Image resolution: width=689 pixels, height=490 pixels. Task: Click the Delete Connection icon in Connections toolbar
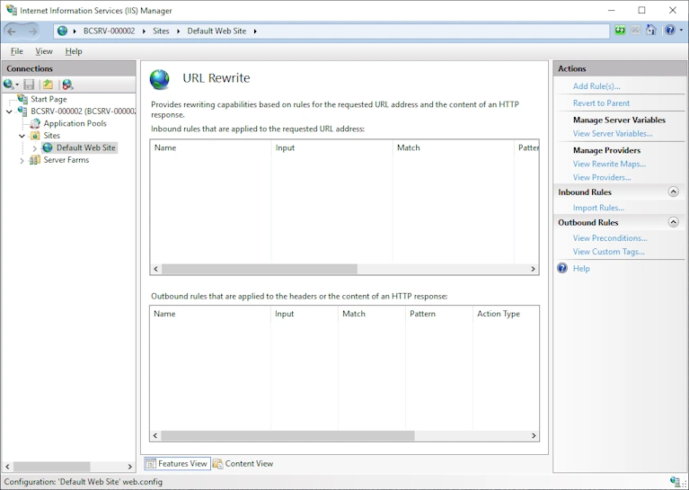(x=67, y=85)
